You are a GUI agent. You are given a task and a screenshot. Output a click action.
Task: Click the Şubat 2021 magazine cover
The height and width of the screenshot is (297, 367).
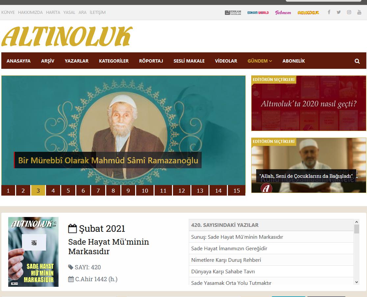[x=33, y=252]
